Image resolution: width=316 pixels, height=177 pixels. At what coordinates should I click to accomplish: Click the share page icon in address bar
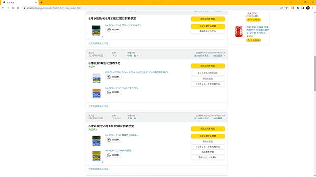coord(282,8)
